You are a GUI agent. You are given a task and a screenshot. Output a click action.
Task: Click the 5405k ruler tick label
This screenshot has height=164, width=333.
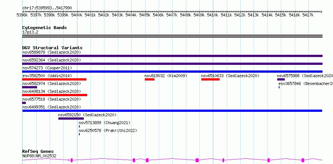coord(145,15)
